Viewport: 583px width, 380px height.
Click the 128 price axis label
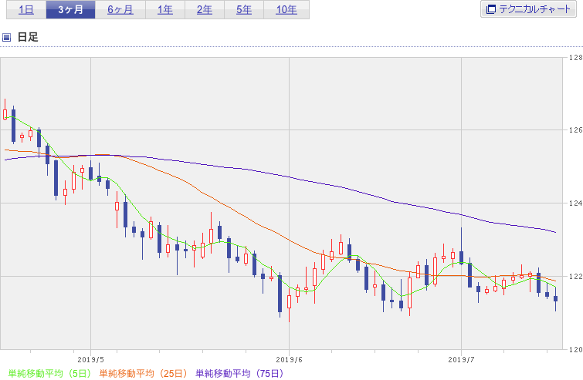click(576, 58)
